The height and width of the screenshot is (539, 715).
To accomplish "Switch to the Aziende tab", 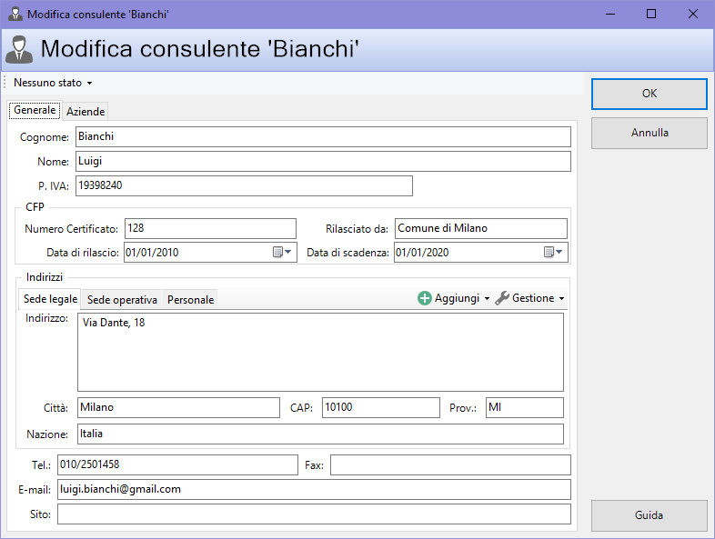I will click(x=86, y=111).
